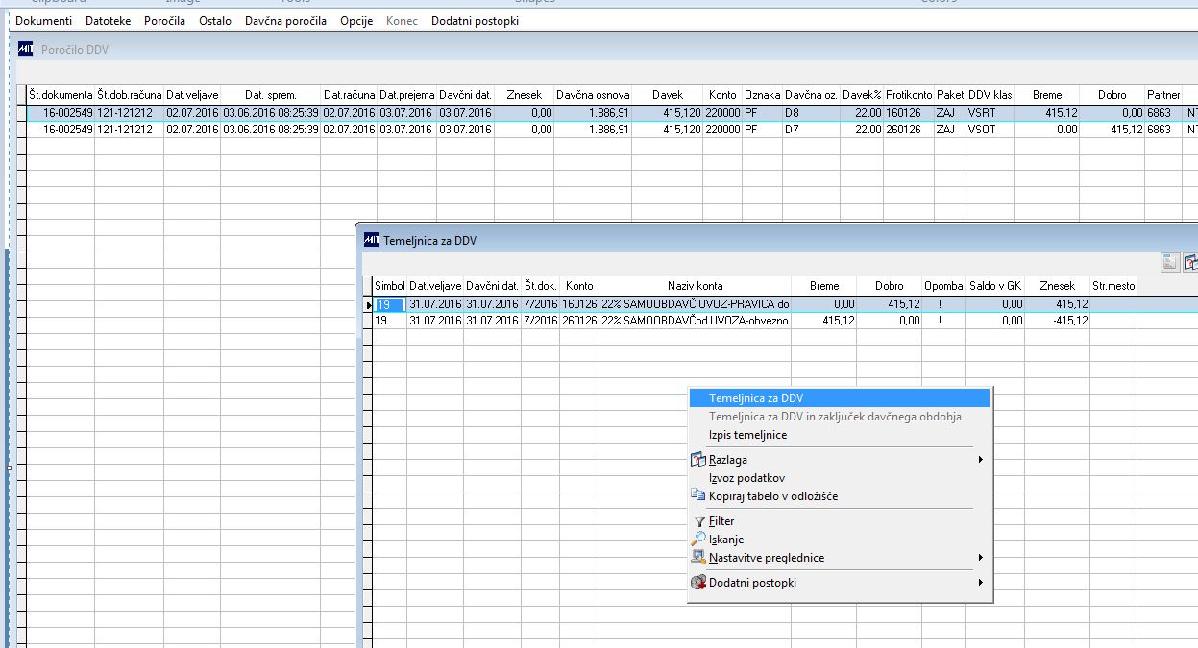This screenshot has height=648, width=1198.
Task: Click the Dat.veljave column header in Temeljnica
Action: tap(435, 286)
